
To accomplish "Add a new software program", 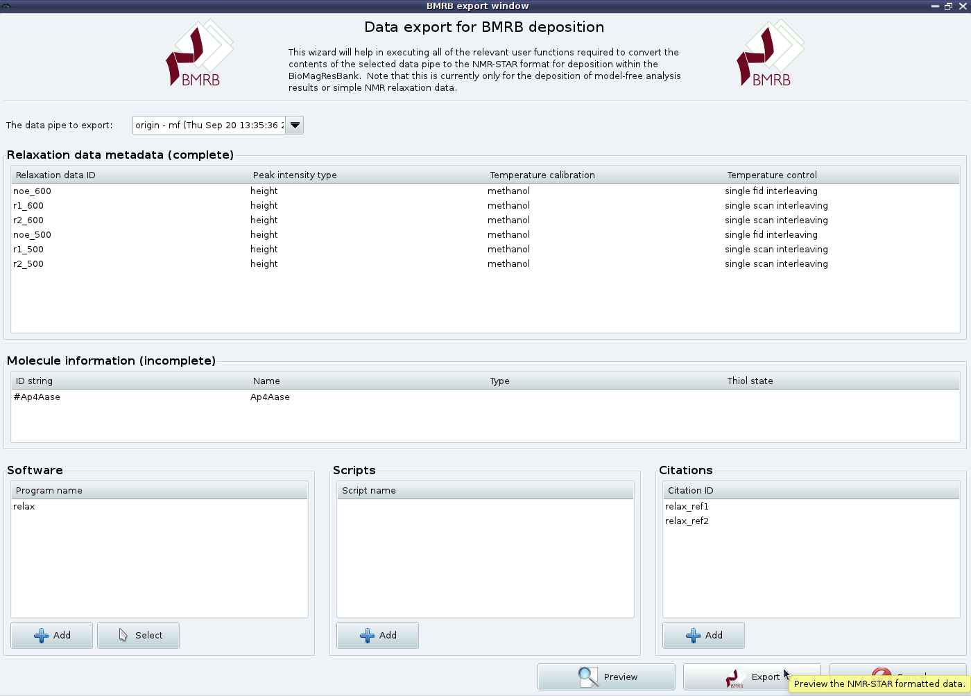I will point(52,635).
